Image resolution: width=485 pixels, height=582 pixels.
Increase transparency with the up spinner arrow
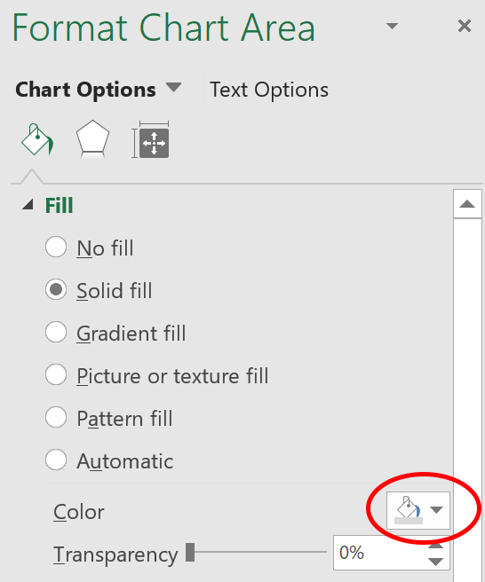pyautogui.click(x=435, y=545)
